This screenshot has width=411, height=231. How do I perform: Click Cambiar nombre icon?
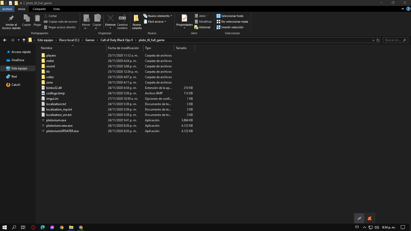pos(122,18)
